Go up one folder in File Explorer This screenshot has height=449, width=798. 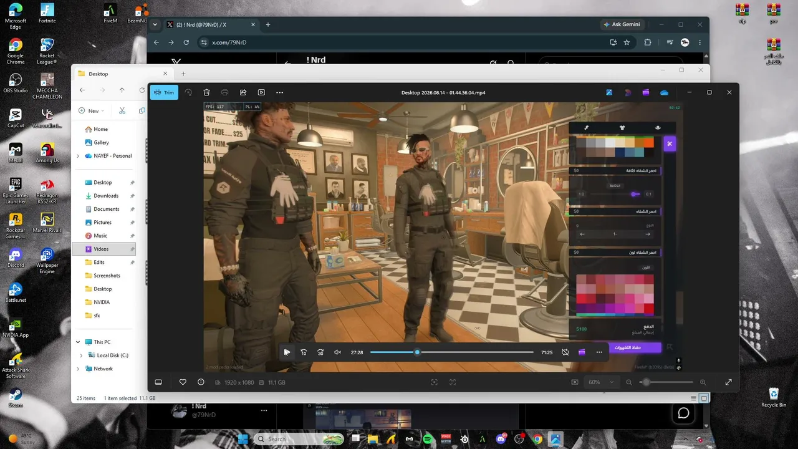pyautogui.click(x=122, y=90)
